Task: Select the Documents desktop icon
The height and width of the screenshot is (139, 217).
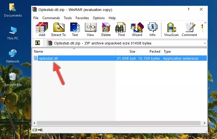Action: (13, 10)
